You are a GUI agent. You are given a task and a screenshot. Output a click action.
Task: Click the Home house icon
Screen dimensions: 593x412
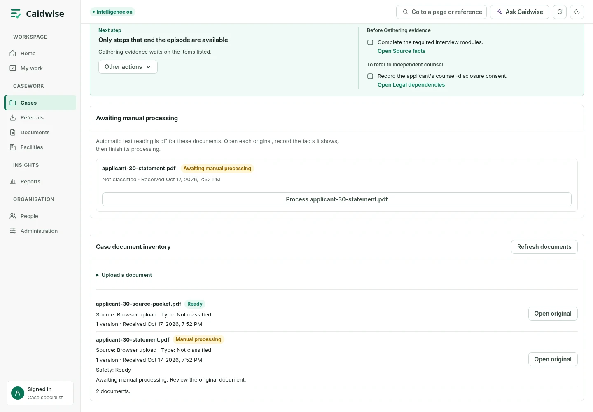point(13,53)
